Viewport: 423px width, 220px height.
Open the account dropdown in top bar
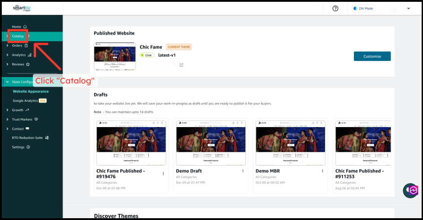tap(408, 9)
